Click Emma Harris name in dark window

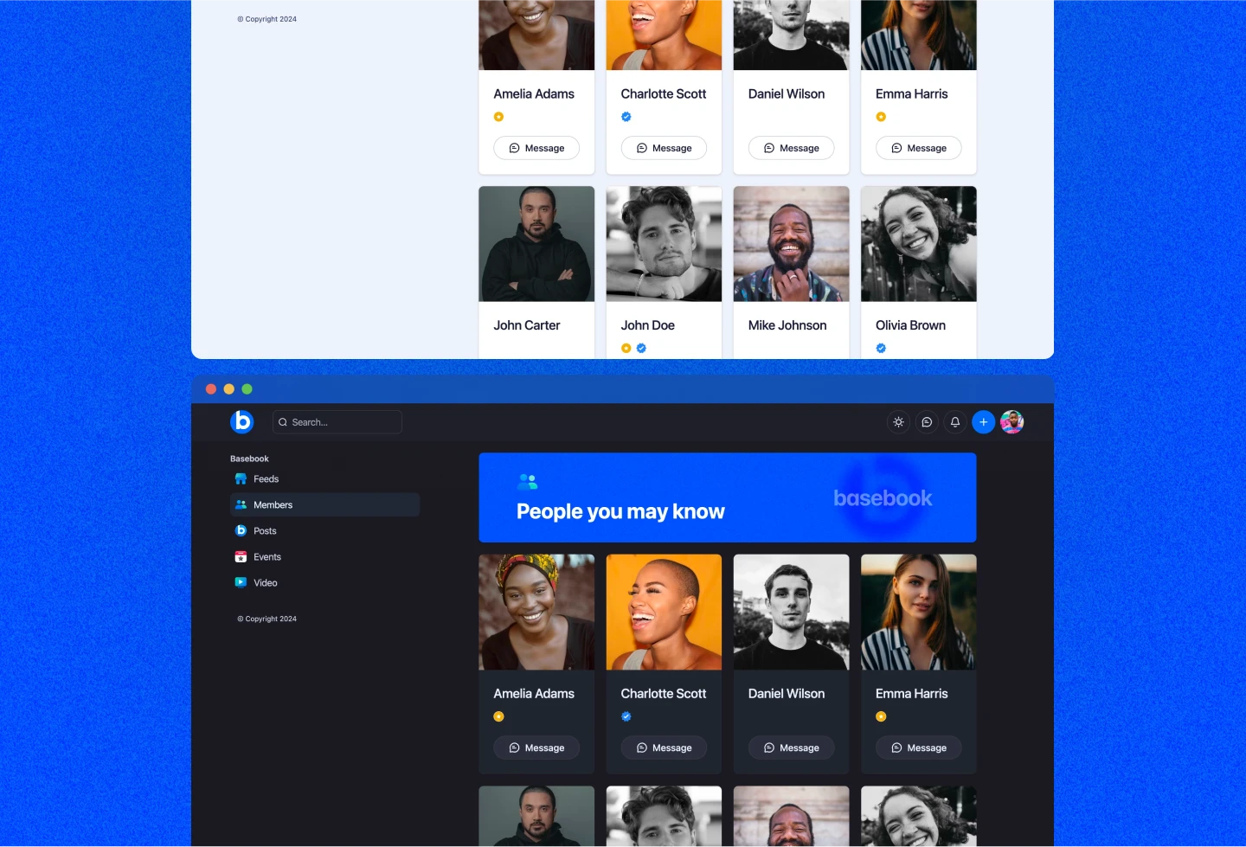coord(912,694)
